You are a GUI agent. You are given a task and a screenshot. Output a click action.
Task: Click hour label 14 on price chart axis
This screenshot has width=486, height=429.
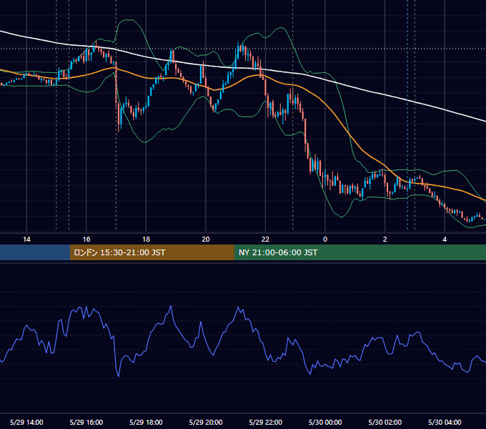coord(26,240)
